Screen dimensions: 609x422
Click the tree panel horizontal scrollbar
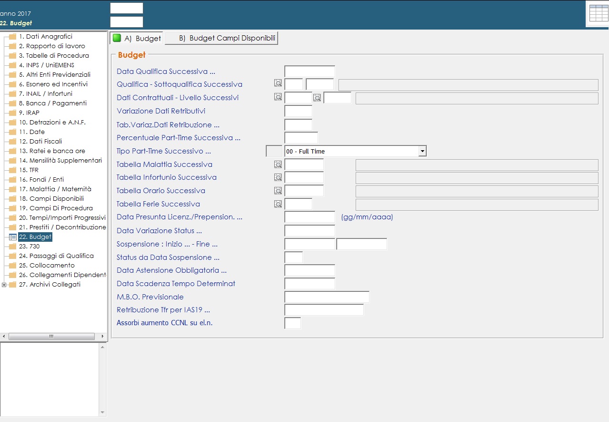53,336
